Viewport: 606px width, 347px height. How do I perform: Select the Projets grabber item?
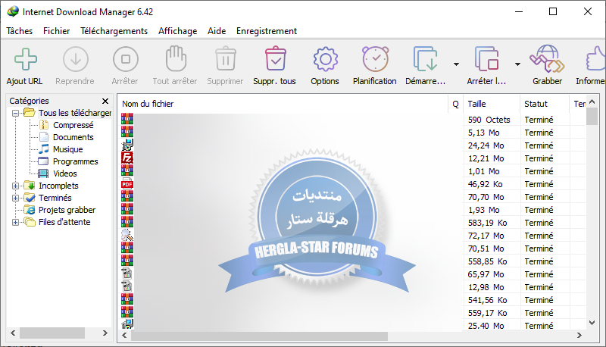(x=67, y=210)
